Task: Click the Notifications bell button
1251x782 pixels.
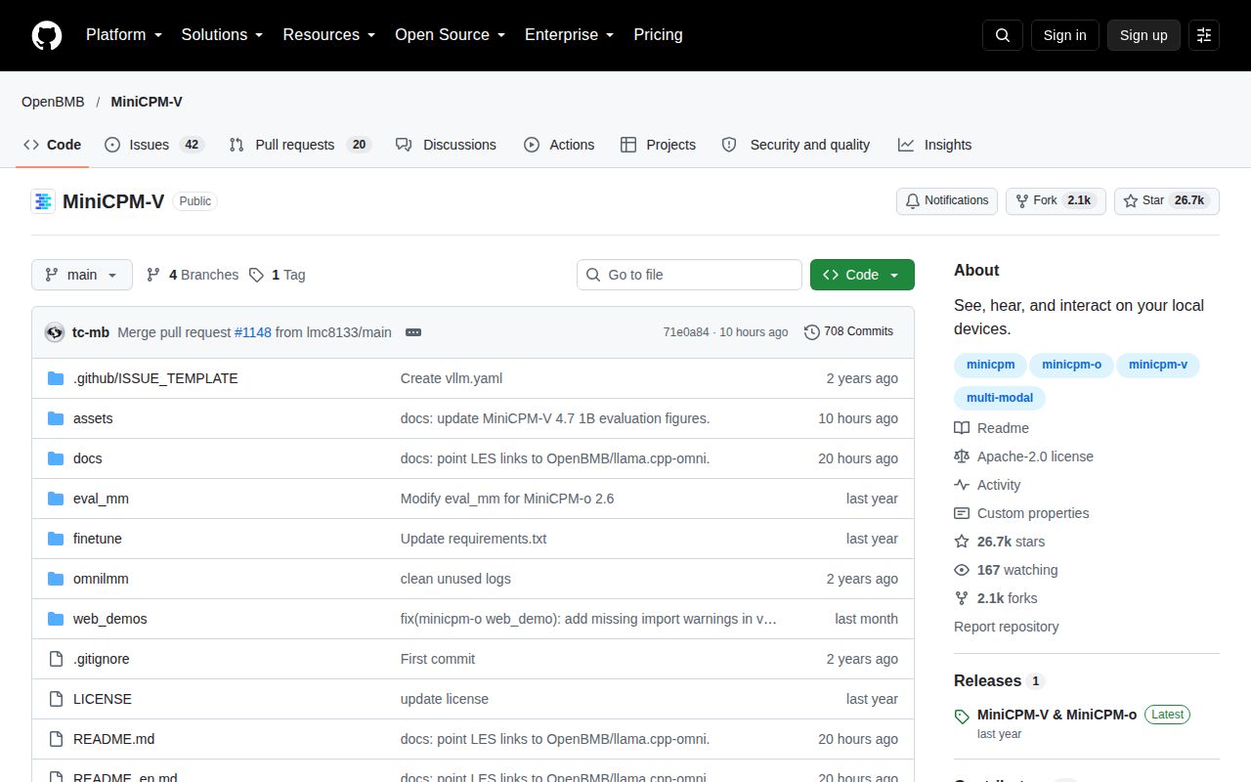Action: 947,201
